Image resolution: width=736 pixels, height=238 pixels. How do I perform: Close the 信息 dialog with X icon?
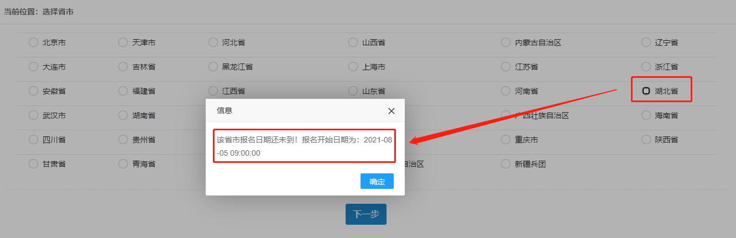[x=392, y=111]
